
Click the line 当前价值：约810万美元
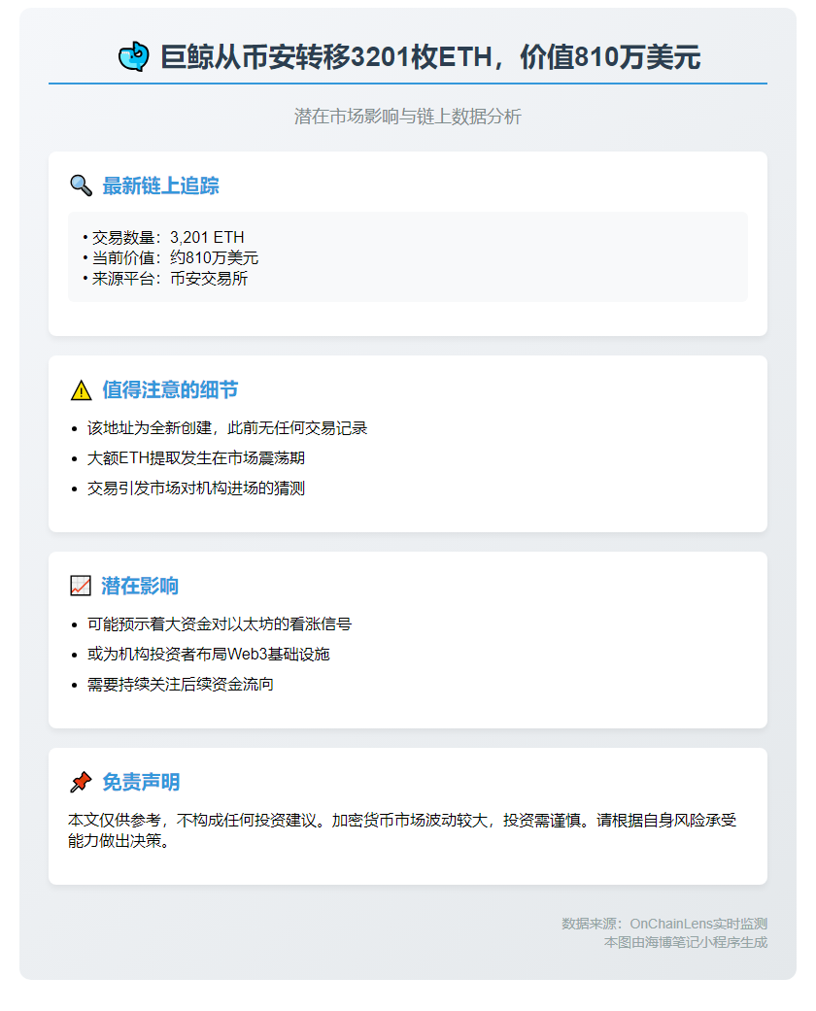click(171, 258)
